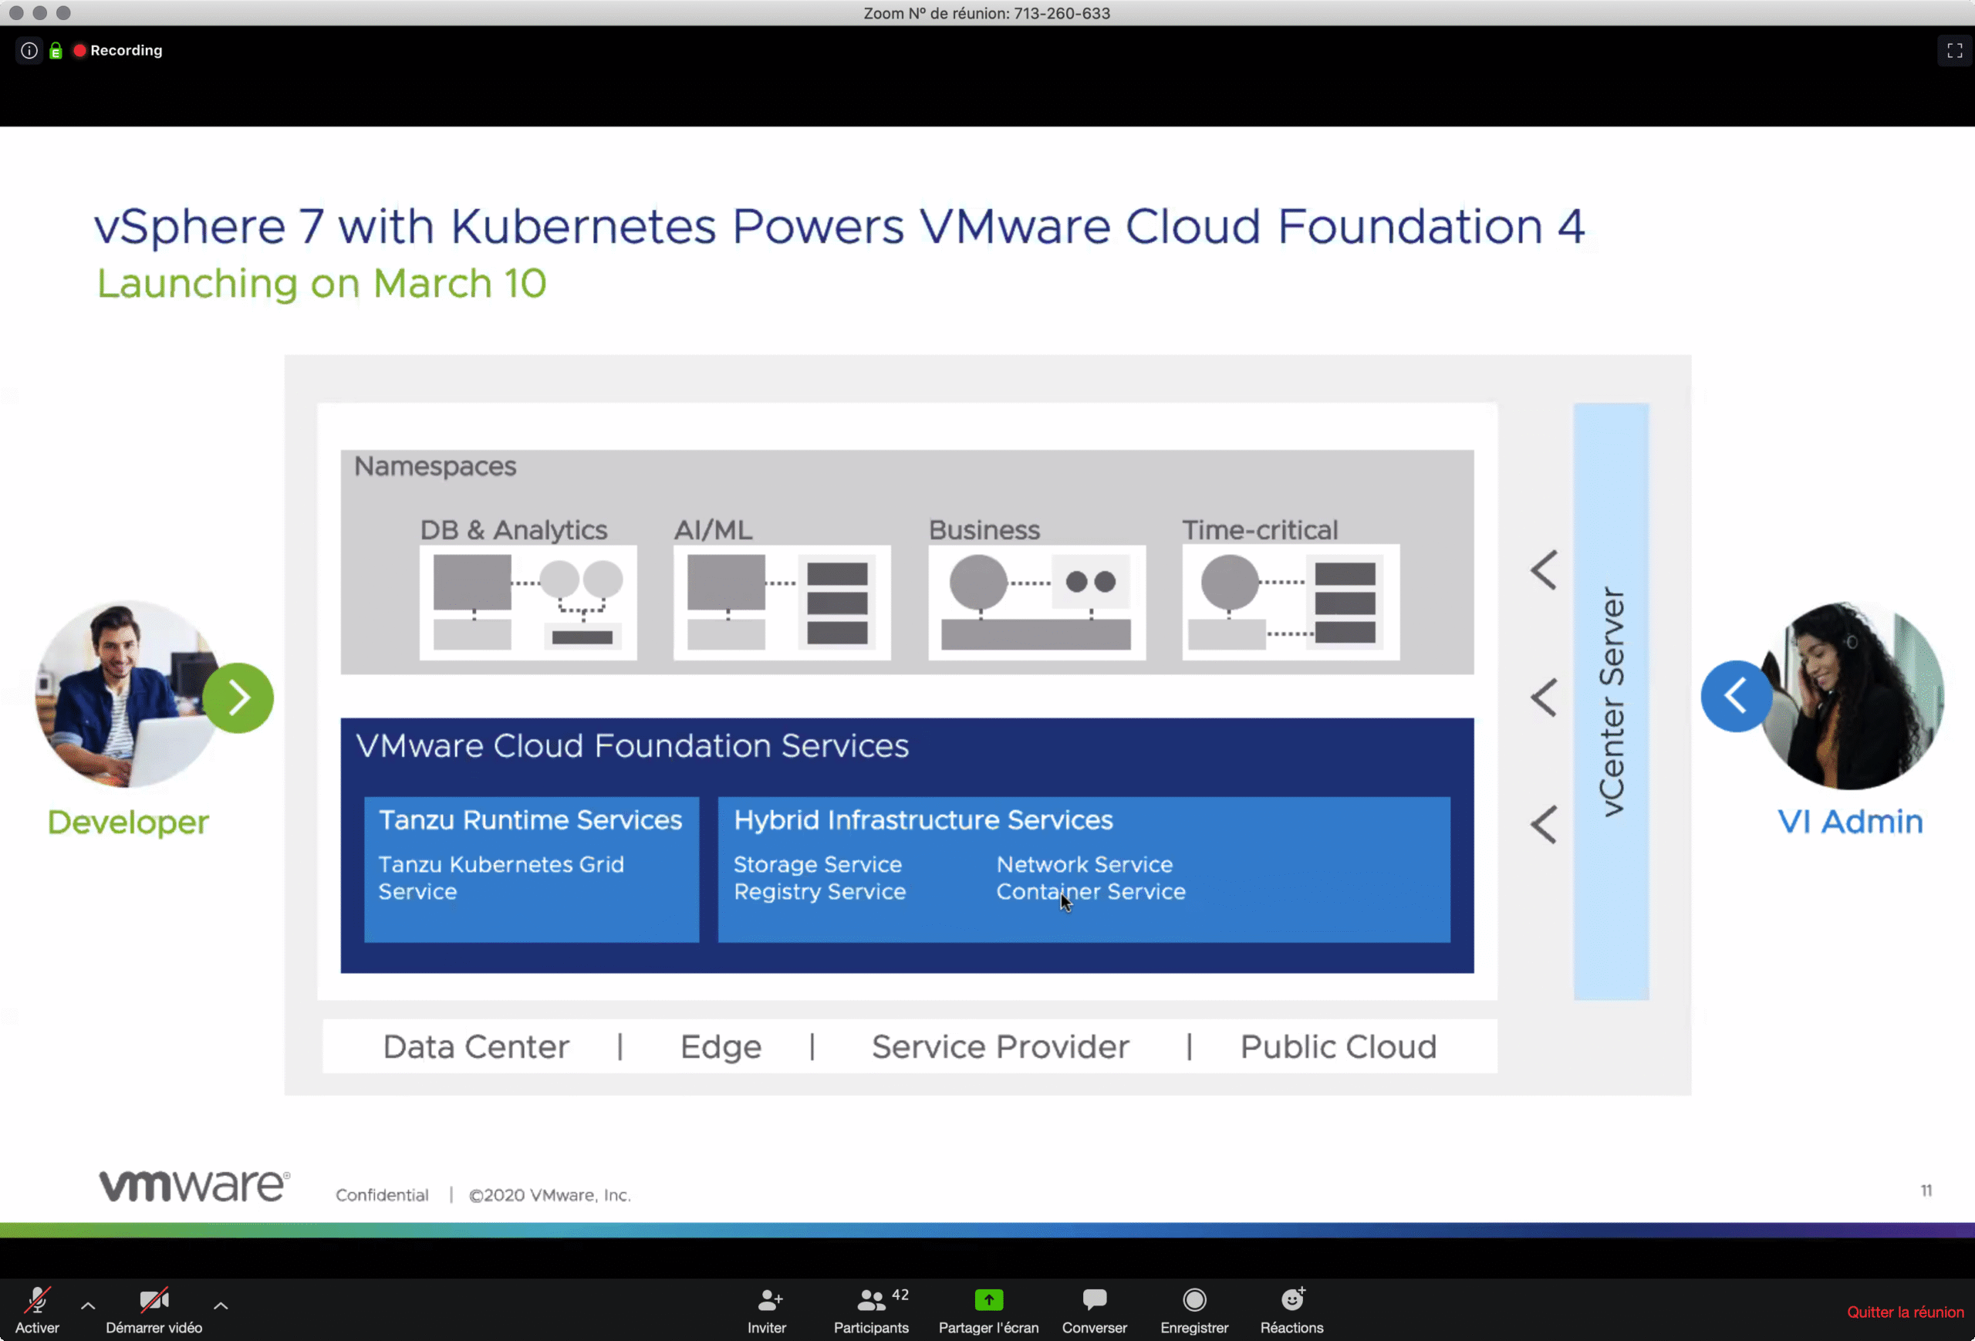Viewport: 1975px width, 1341px height.
Task: Click the Developer photo thumbnail
Action: (126, 694)
